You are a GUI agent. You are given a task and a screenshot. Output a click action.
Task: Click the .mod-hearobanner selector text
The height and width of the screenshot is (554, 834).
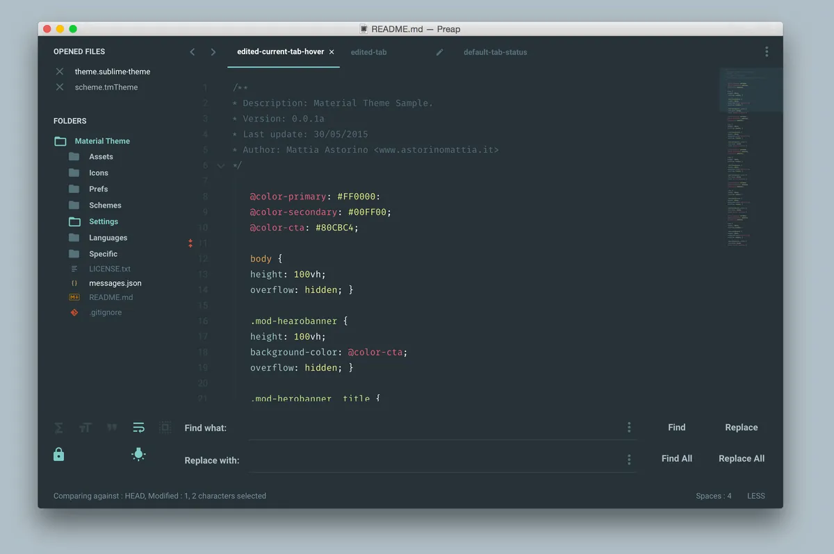(294, 321)
